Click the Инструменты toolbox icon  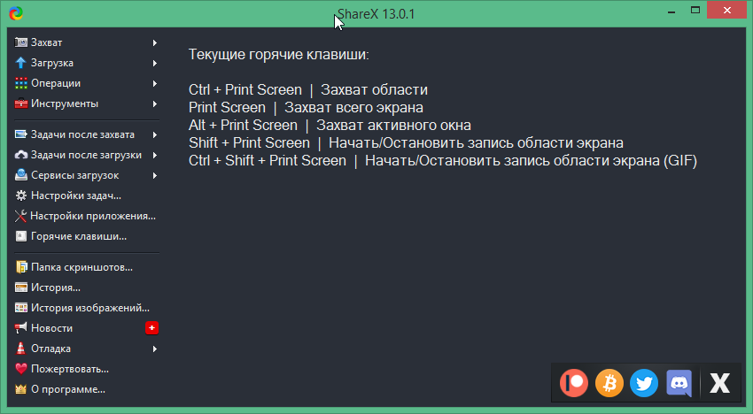[22, 103]
